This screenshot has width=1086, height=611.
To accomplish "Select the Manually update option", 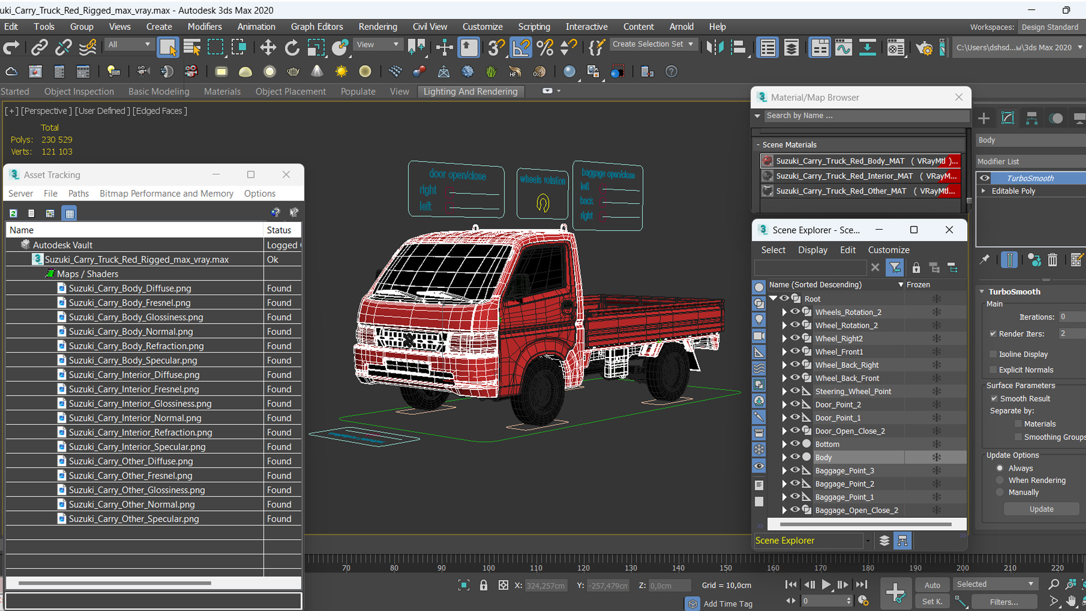I will click(1000, 493).
